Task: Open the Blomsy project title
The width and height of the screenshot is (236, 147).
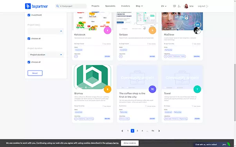Action: click(79, 94)
